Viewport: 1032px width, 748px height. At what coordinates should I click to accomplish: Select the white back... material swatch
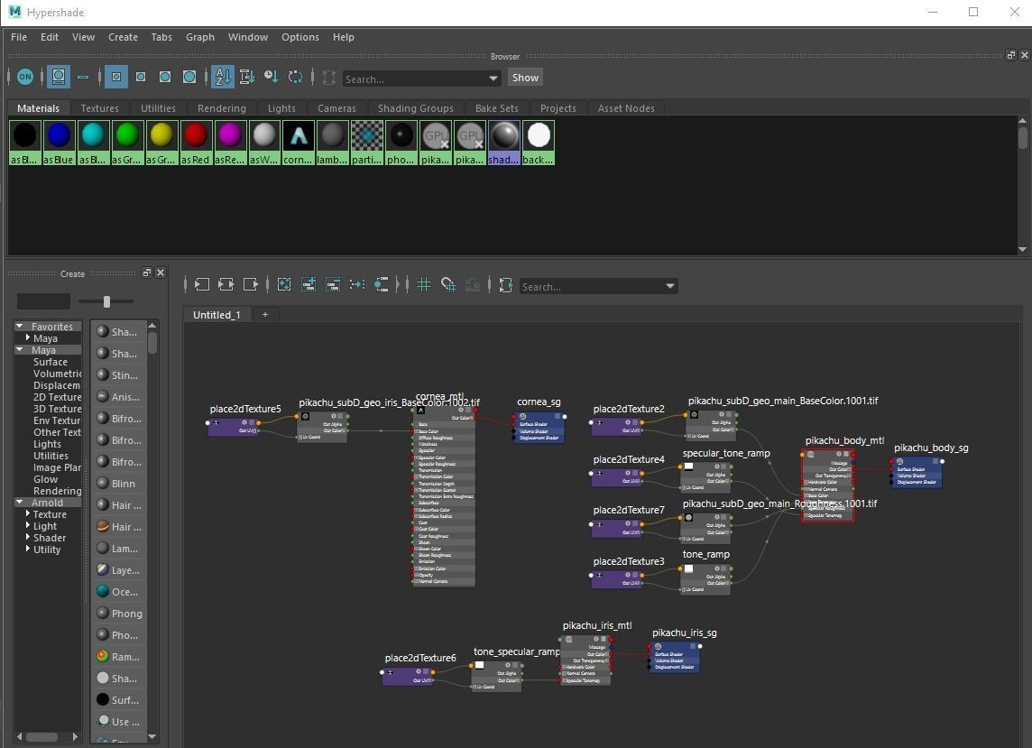538,143
